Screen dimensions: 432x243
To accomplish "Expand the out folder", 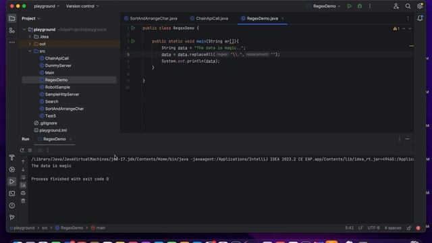I will click(x=30, y=44).
